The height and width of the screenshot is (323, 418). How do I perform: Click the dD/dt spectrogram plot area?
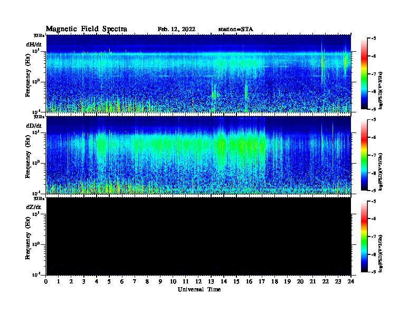click(198, 155)
